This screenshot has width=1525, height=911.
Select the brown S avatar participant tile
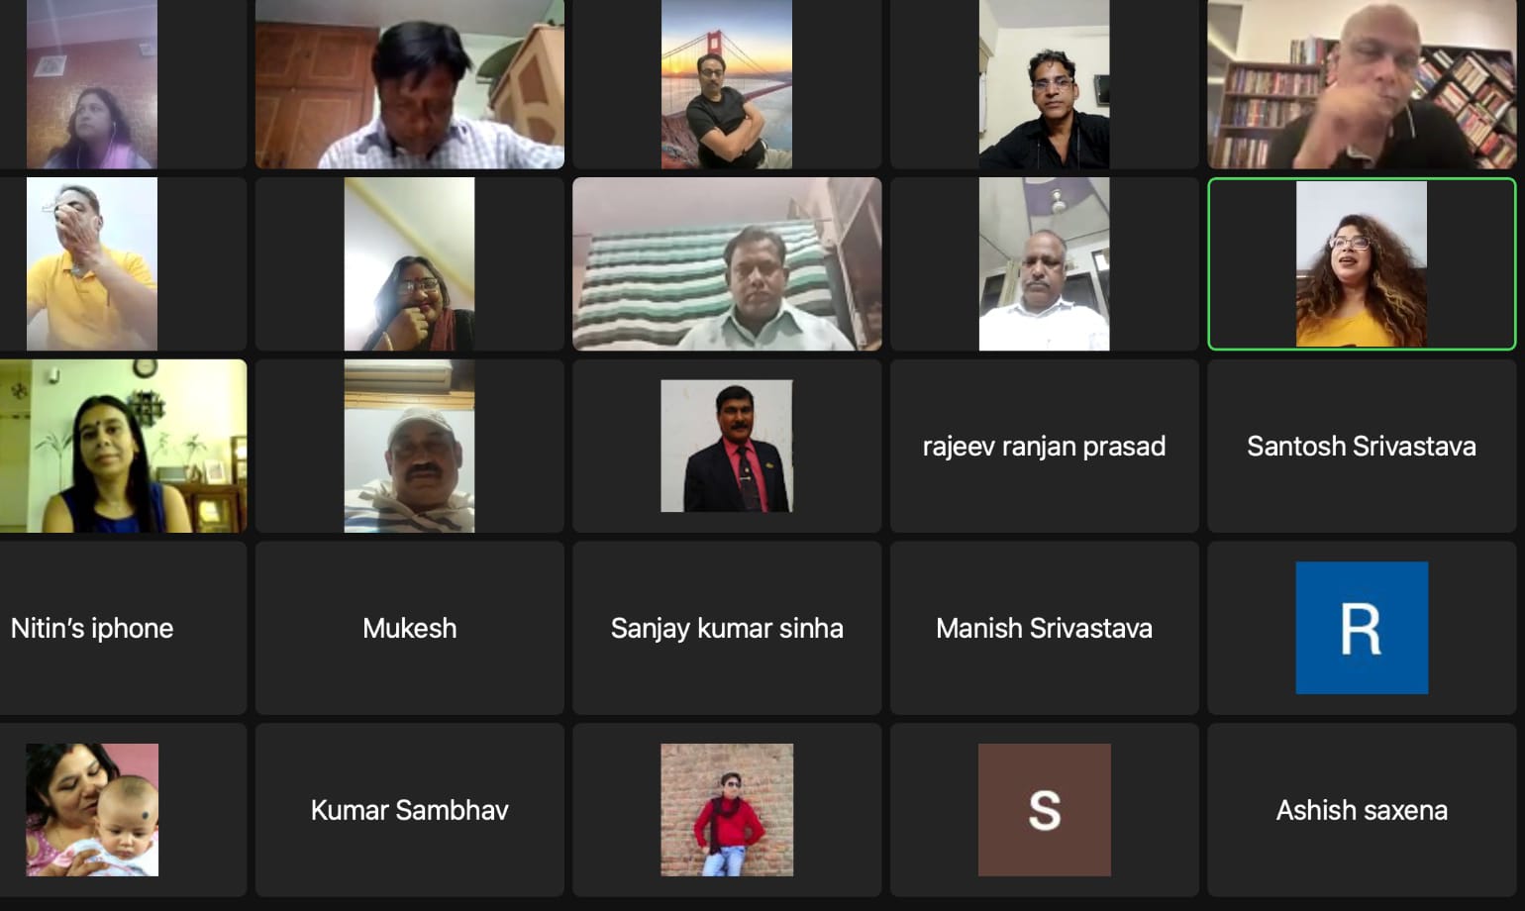point(1044,810)
